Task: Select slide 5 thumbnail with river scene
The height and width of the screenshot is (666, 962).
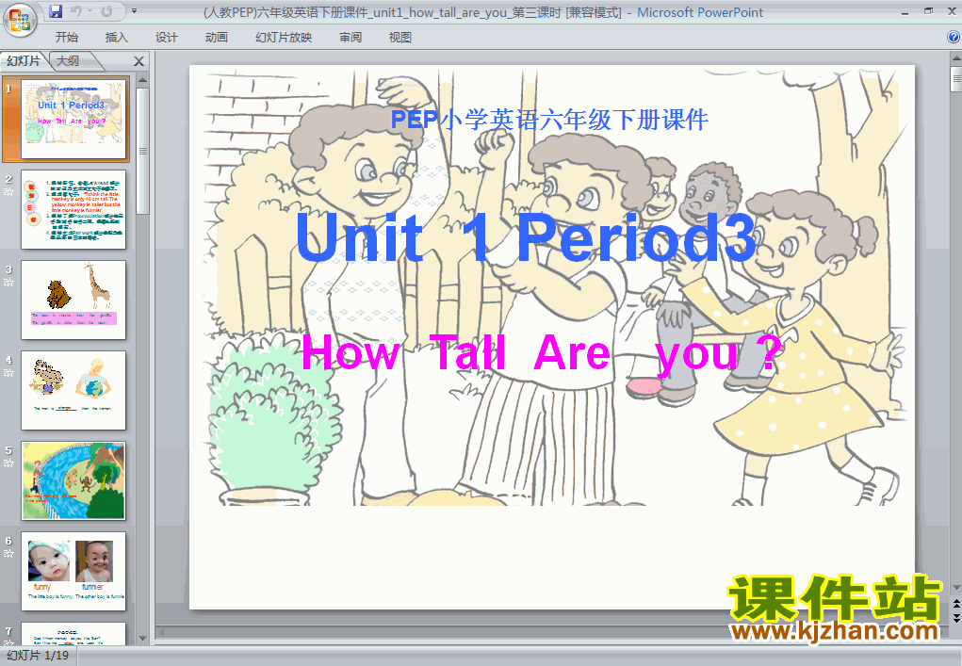Action: click(73, 480)
